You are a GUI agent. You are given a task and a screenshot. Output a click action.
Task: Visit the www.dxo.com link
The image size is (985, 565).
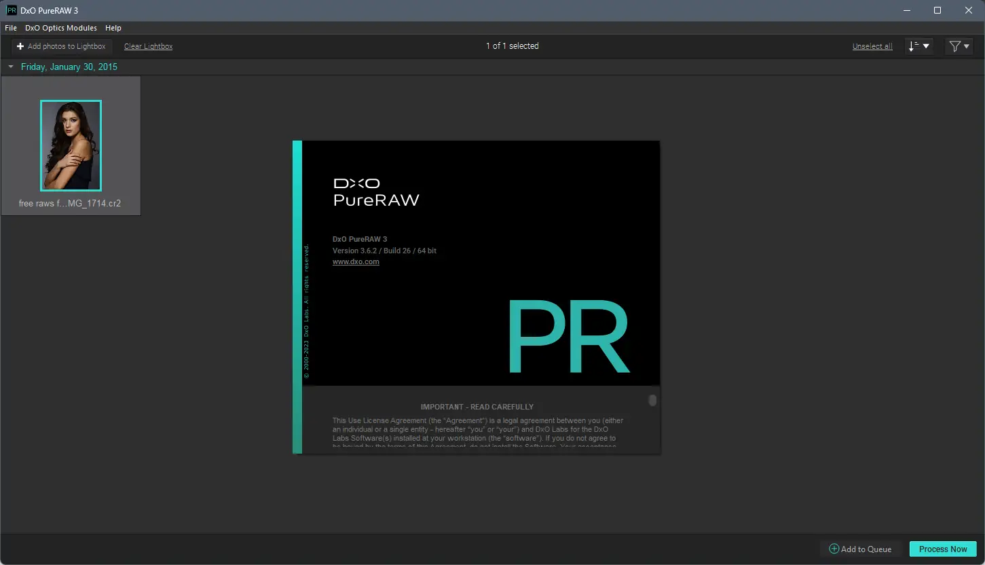(x=356, y=261)
